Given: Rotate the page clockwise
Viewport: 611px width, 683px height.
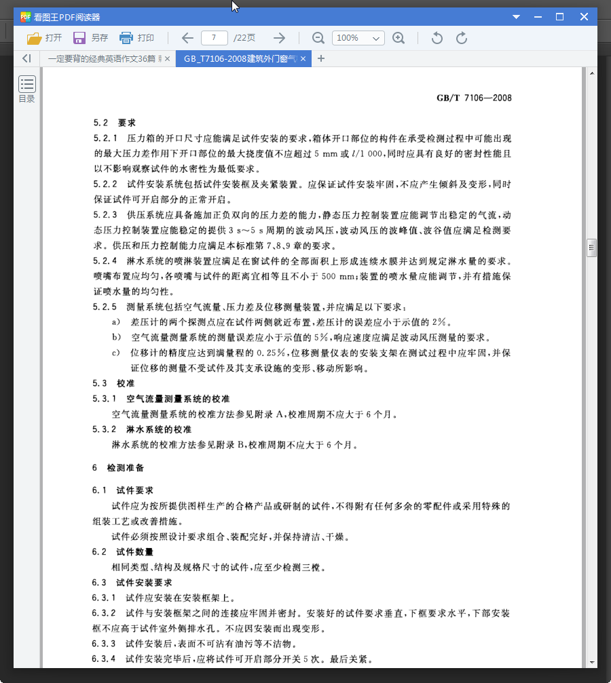Looking at the screenshot, I should click(462, 38).
